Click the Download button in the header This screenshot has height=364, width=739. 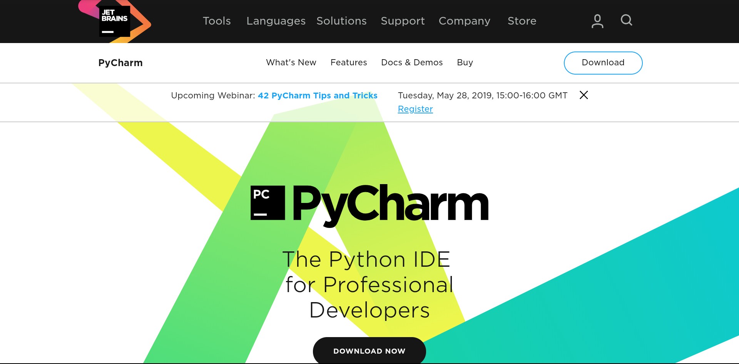603,63
